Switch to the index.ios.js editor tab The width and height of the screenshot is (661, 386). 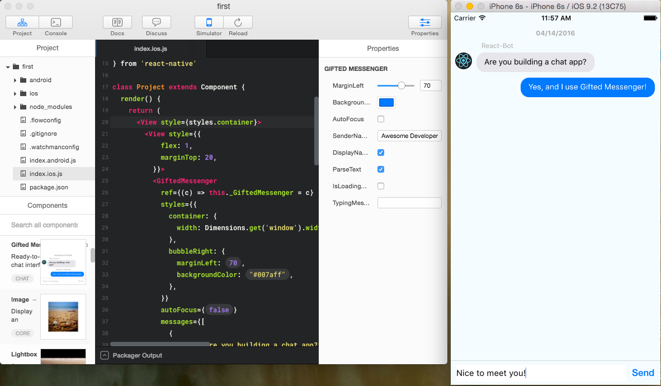[151, 49]
